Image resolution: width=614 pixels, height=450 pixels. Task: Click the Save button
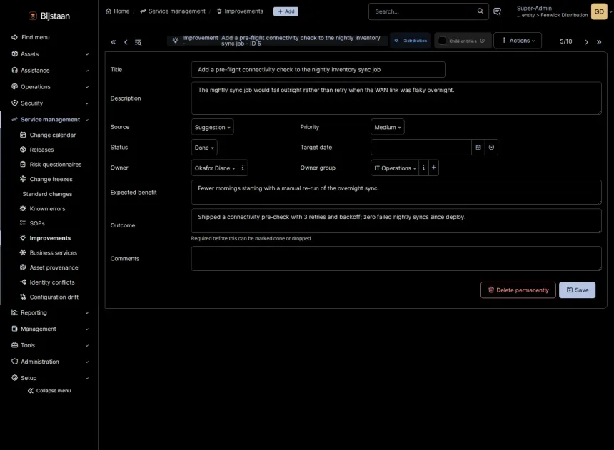pyautogui.click(x=577, y=290)
